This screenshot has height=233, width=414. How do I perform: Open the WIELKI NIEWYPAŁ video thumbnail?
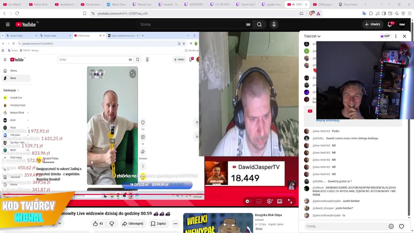pyautogui.click(x=218, y=223)
